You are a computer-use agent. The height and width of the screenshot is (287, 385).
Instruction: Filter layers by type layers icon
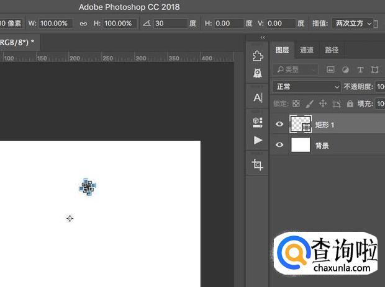click(360, 70)
